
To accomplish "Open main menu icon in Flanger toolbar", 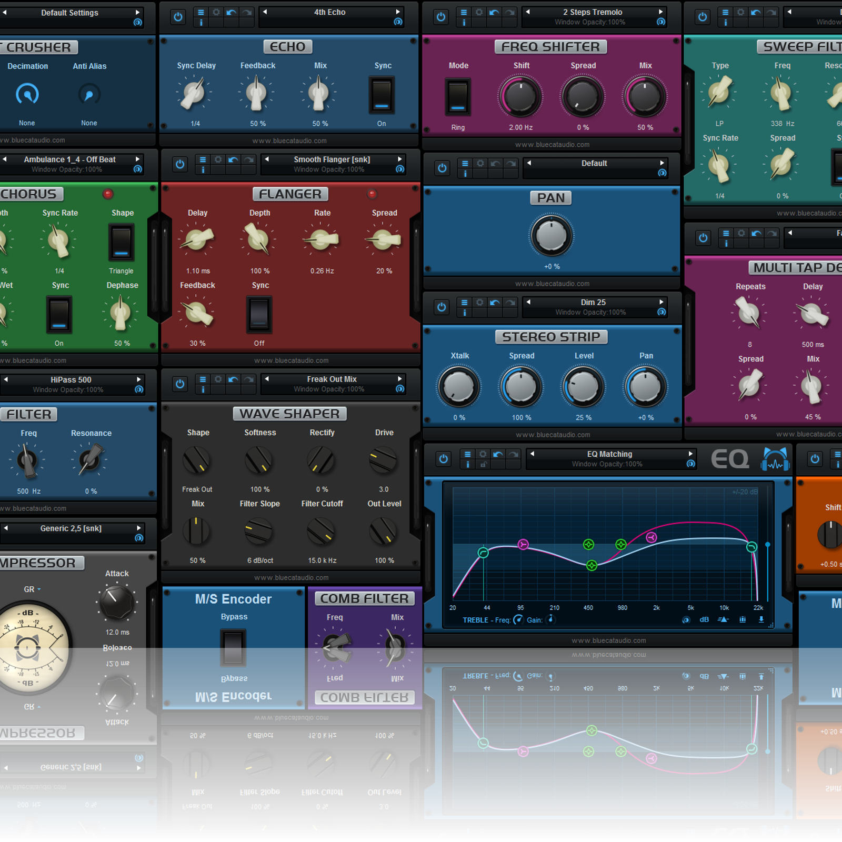I will tap(203, 159).
